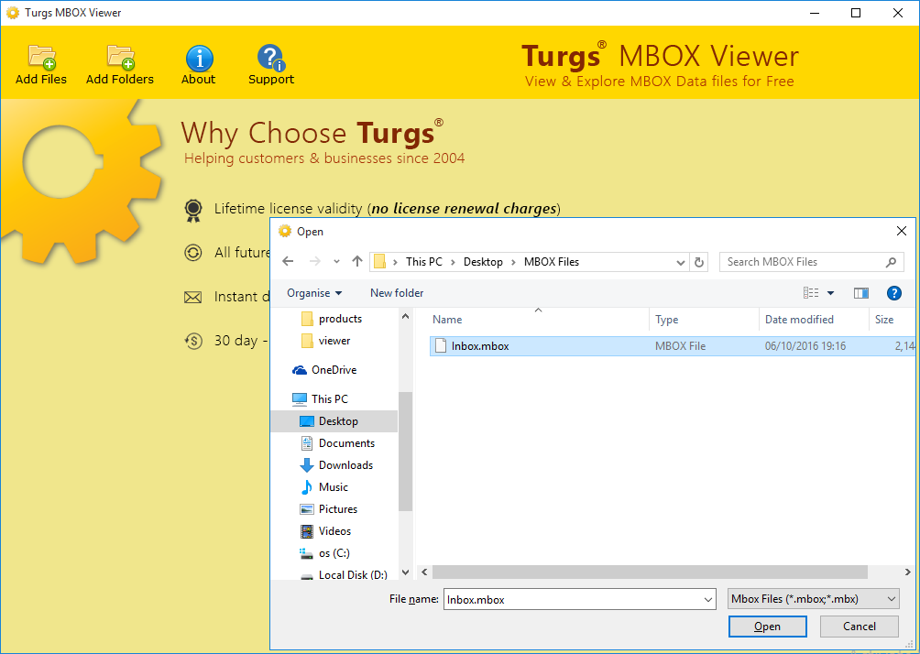Open Downloads in navigation pane
Image resolution: width=920 pixels, height=654 pixels.
click(x=337, y=465)
